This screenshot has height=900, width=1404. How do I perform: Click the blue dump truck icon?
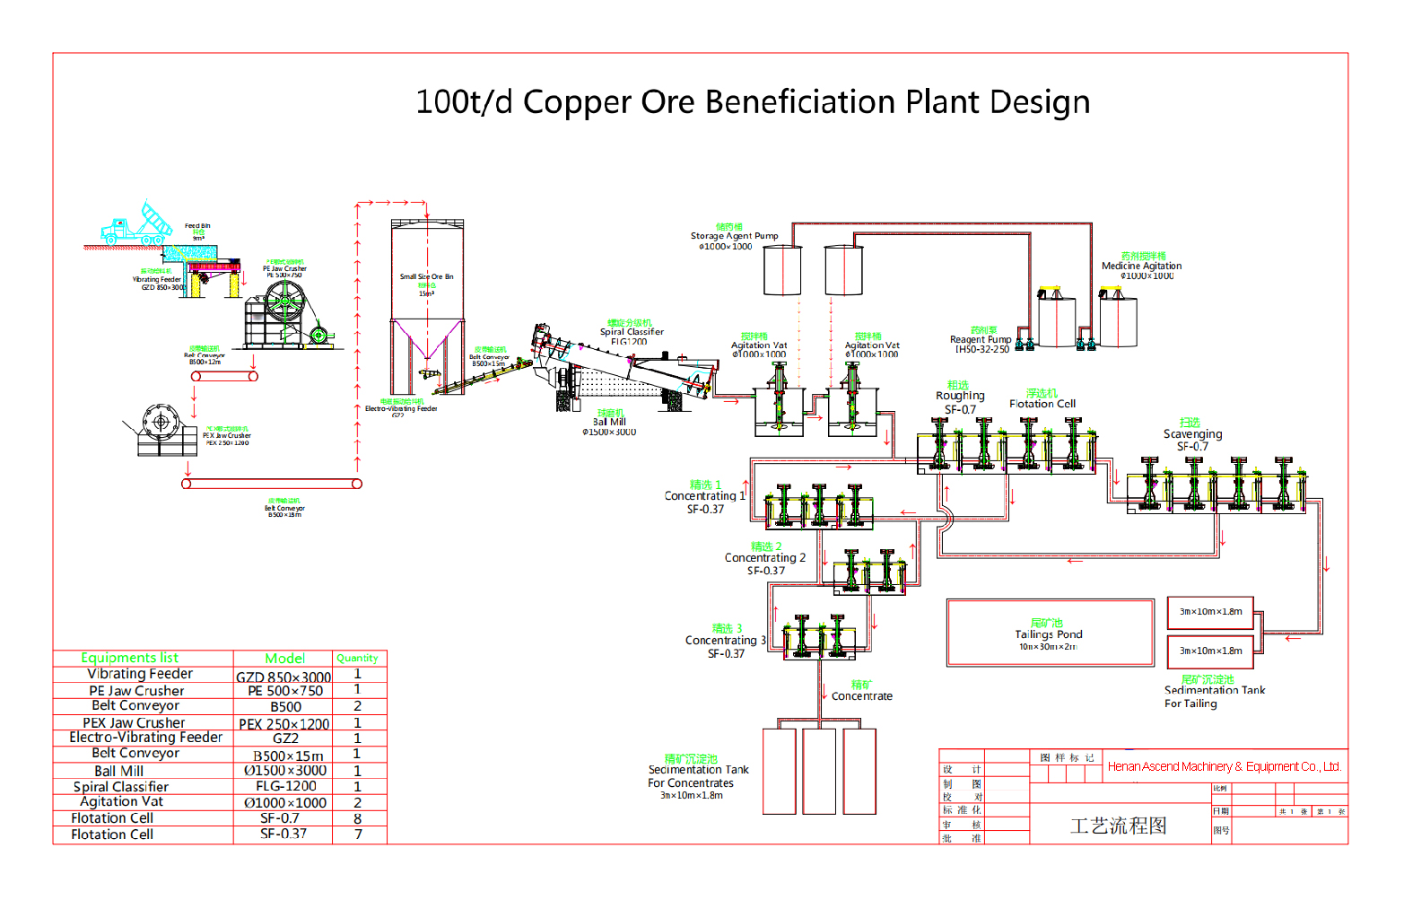(136, 225)
